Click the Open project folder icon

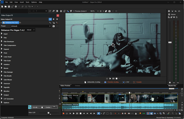pyautogui.click(x=6, y=7)
